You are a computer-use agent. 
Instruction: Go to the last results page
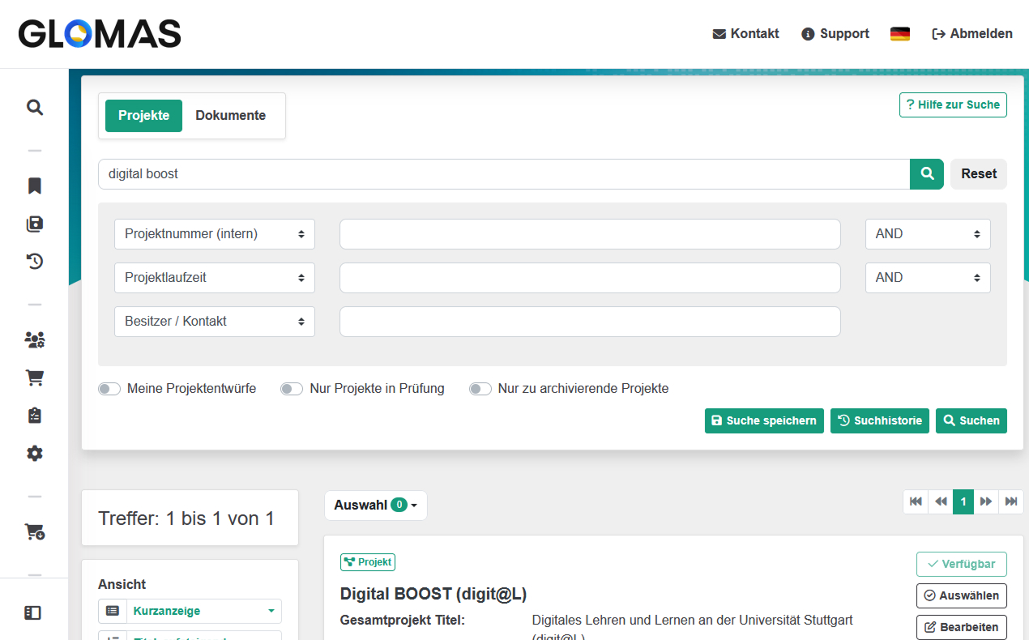pyautogui.click(x=1010, y=501)
